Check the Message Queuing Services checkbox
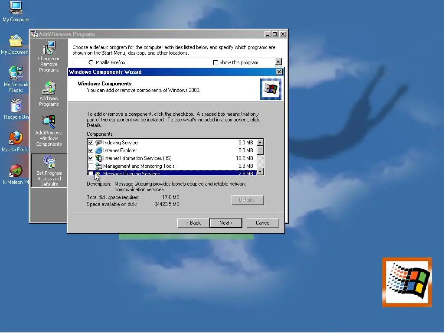Screen dimensions: 444x333 click(x=91, y=173)
